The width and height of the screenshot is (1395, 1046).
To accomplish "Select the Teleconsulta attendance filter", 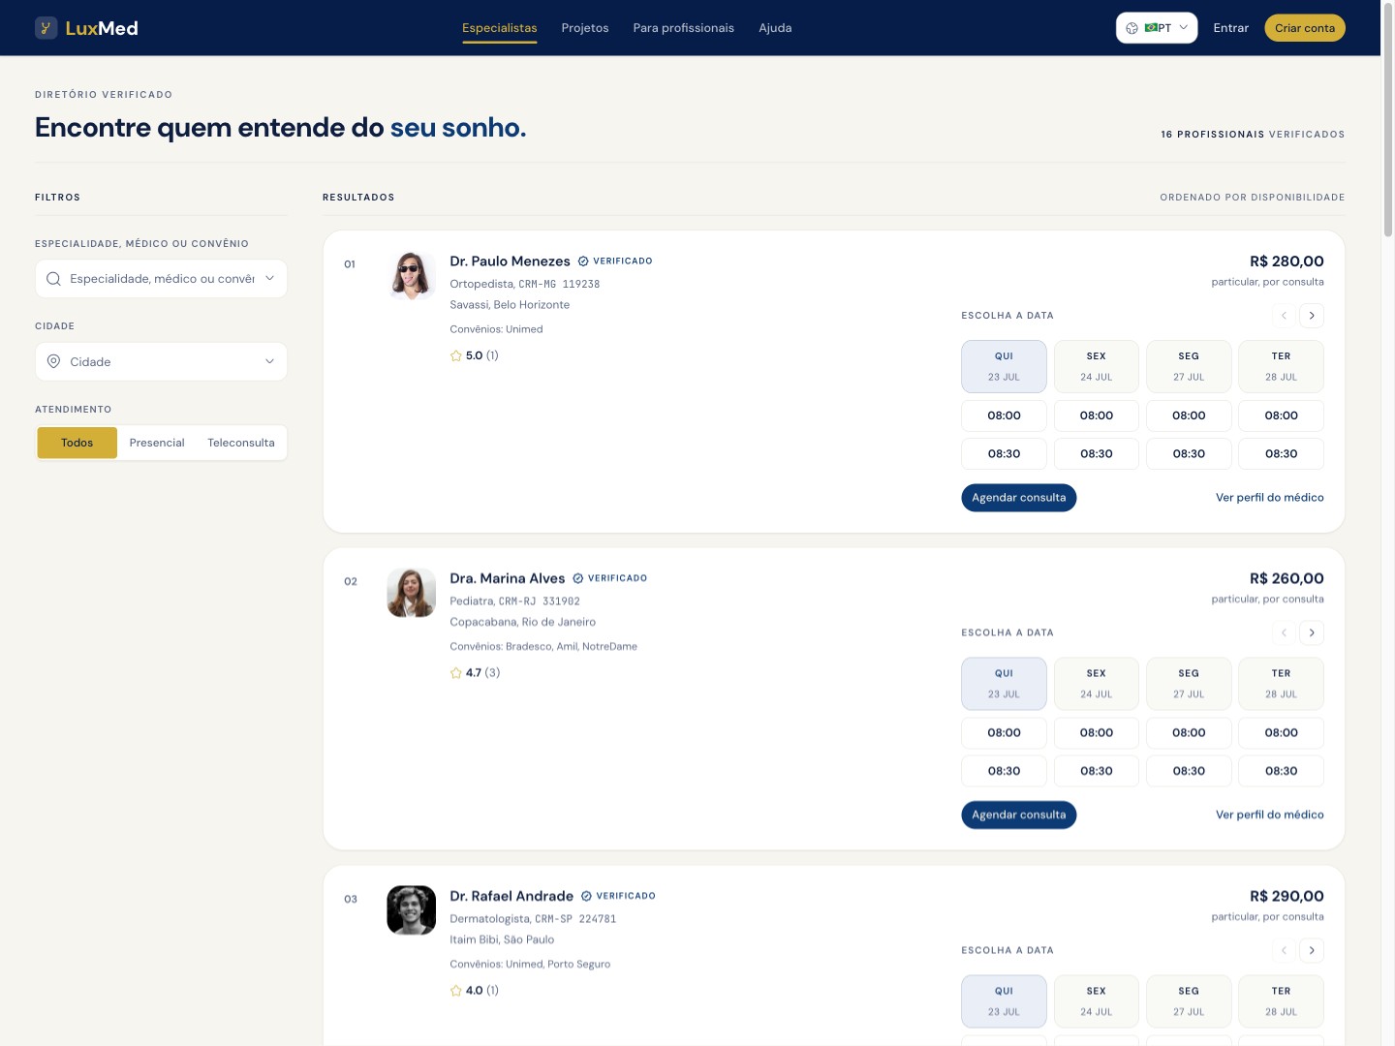I will [x=241, y=443].
